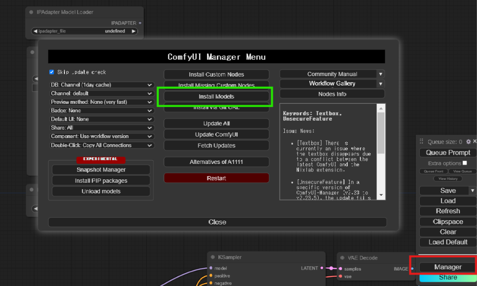Toggle the Skip update check checkbox
This screenshot has width=477, height=286.
coord(51,72)
